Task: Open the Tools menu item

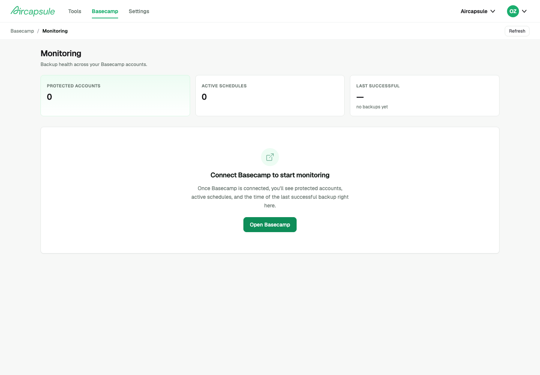Action: (75, 11)
